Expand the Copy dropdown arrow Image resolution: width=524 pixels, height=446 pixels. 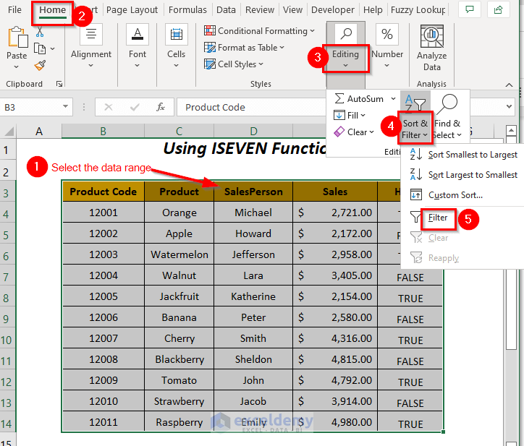[52, 48]
